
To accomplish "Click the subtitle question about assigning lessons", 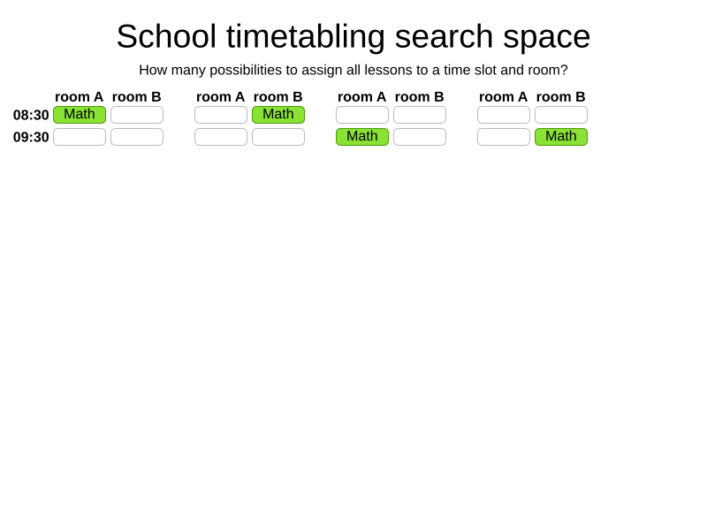I will (353, 70).
